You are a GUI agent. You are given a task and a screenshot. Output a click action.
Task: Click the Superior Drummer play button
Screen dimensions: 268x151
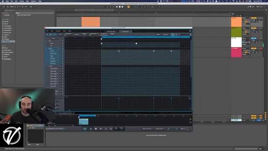101,129
